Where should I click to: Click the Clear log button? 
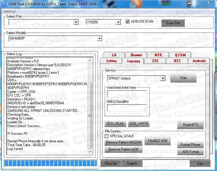(x=111, y=163)
